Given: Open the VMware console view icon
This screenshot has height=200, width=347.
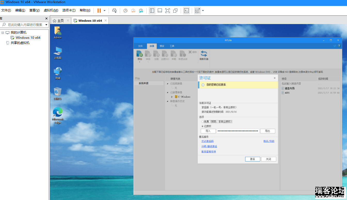Looking at the screenshot, I should [186, 11].
